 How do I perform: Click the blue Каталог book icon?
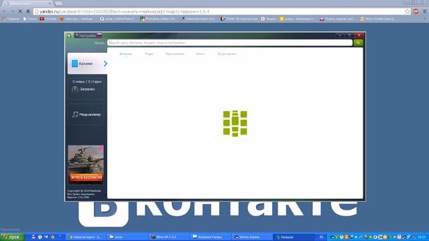(74, 64)
